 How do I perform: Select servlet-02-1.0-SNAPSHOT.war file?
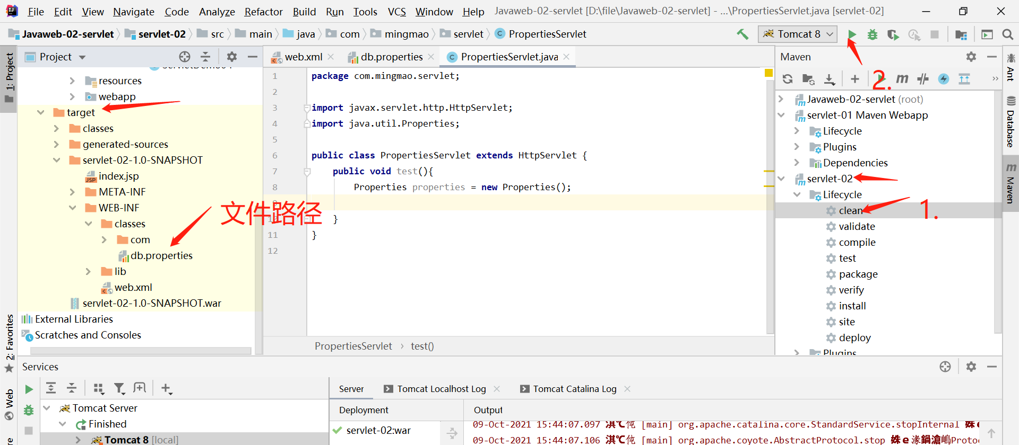point(152,303)
